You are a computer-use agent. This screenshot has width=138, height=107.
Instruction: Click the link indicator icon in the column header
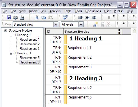click(x=119, y=32)
